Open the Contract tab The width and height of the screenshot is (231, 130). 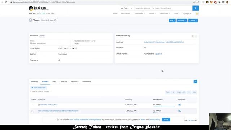63,82
